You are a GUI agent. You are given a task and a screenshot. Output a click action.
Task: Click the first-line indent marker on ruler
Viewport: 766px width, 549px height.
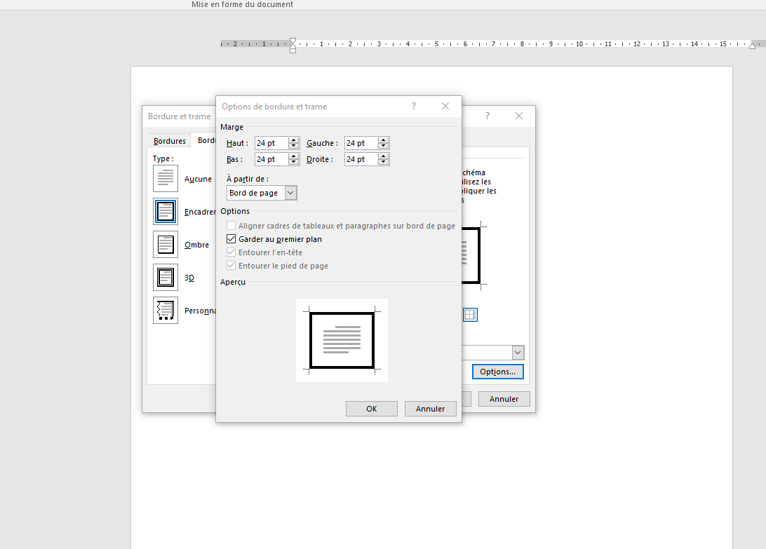293,40
